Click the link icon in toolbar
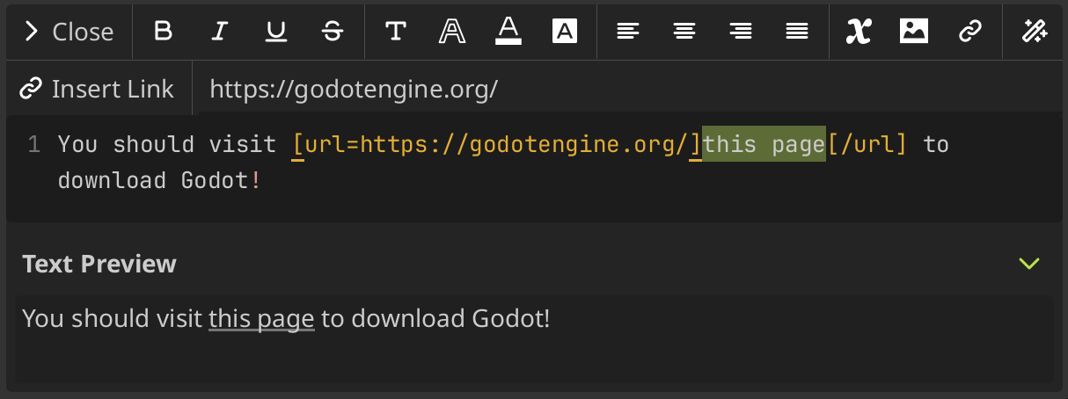 pos(969,32)
